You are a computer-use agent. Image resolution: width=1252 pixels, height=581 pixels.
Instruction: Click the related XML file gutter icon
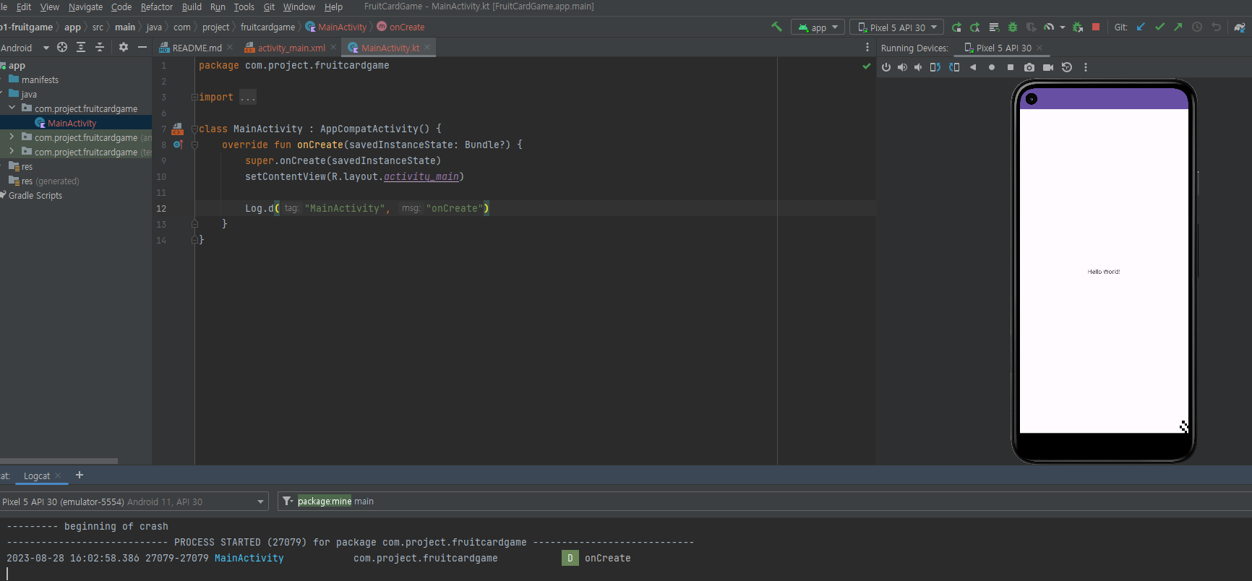pos(177,129)
